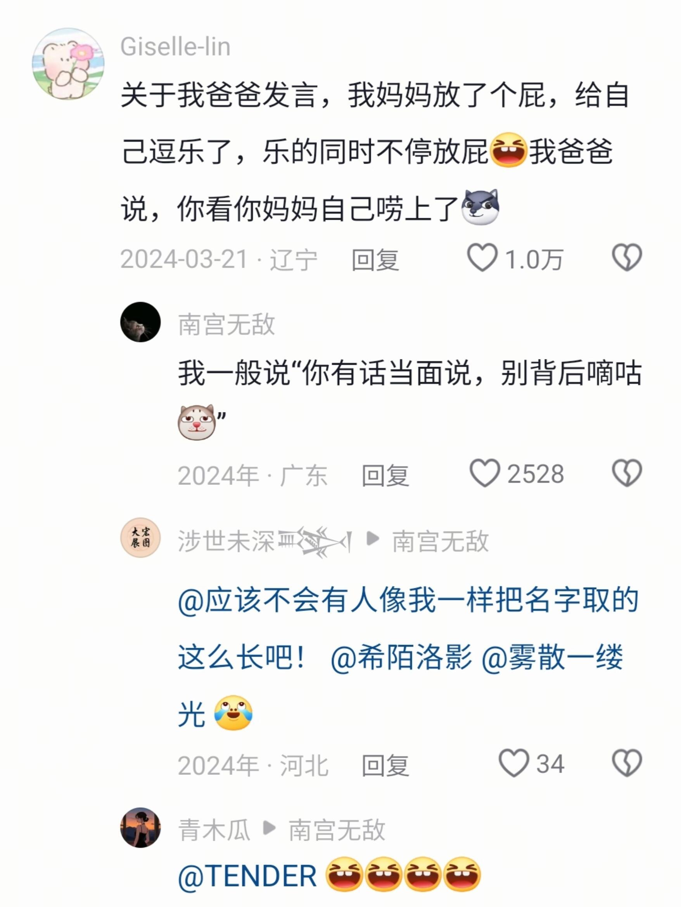Viewport: 681px width, 907px height.
Task: Reply to 南宫无敌's comment via 回复
Action: [x=385, y=475]
